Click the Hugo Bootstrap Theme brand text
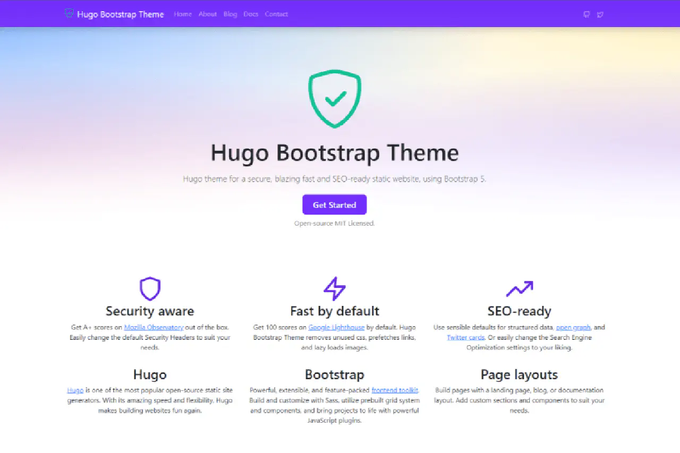This screenshot has width=680, height=453. (x=120, y=14)
